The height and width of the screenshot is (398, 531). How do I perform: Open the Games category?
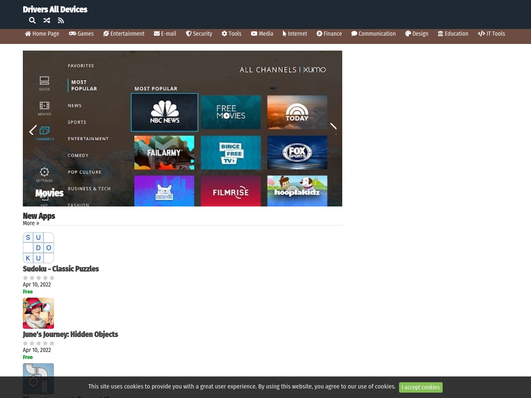pyautogui.click(x=81, y=34)
